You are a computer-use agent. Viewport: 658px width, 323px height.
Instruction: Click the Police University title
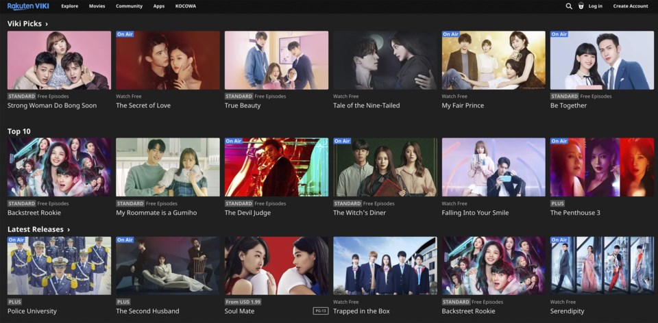coord(32,311)
